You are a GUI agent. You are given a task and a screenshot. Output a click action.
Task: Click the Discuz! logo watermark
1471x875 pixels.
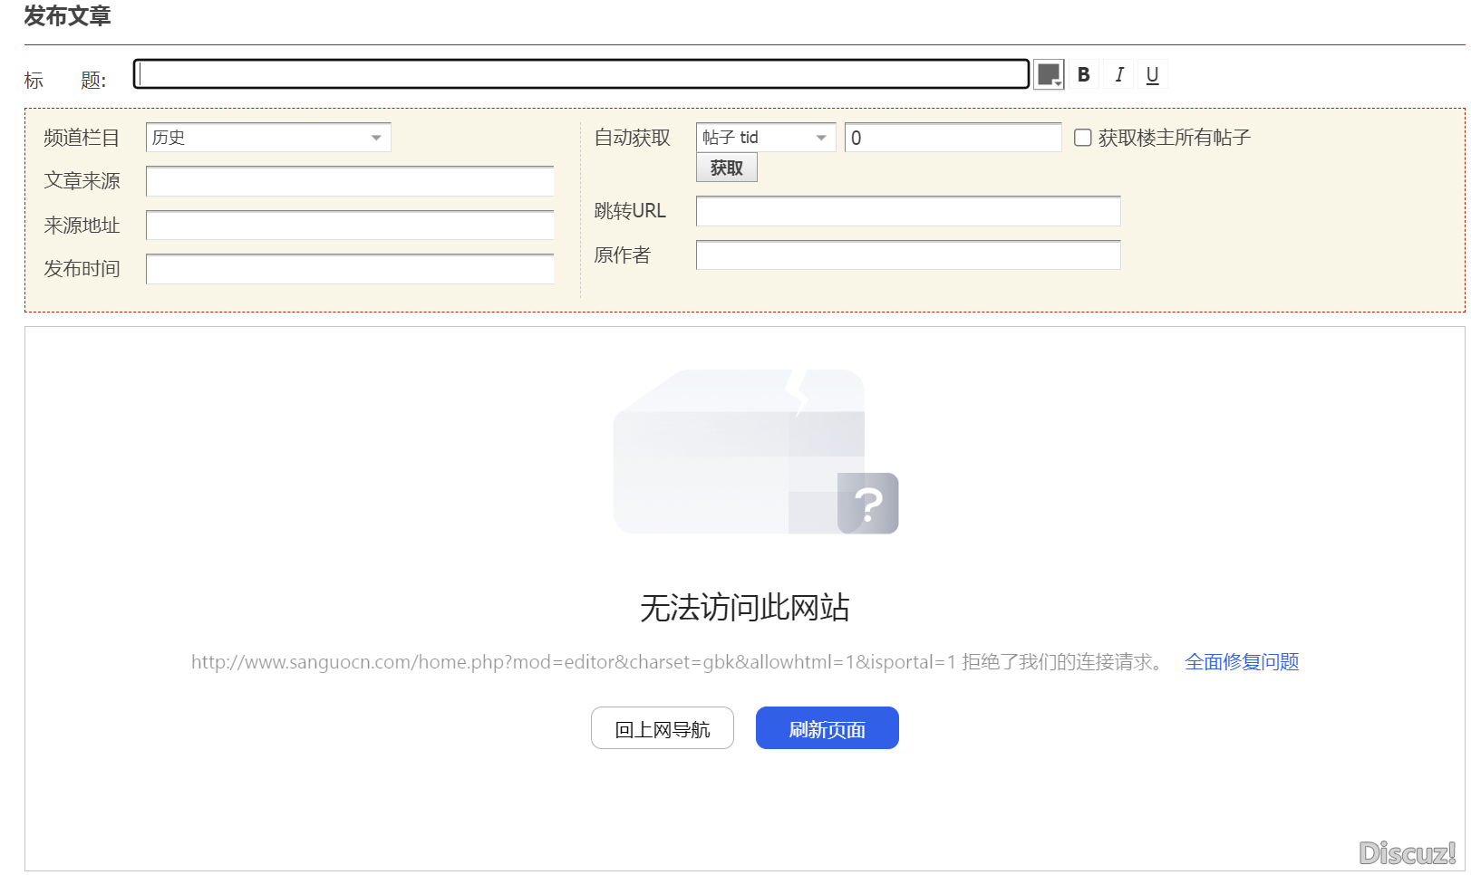pyautogui.click(x=1407, y=852)
